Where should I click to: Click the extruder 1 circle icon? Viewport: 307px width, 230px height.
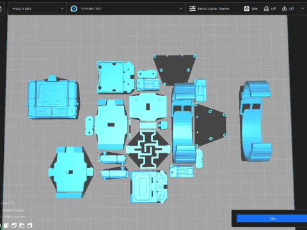point(74,9)
